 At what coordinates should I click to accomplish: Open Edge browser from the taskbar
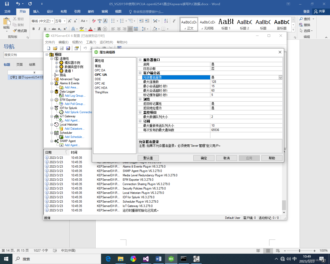point(108,259)
